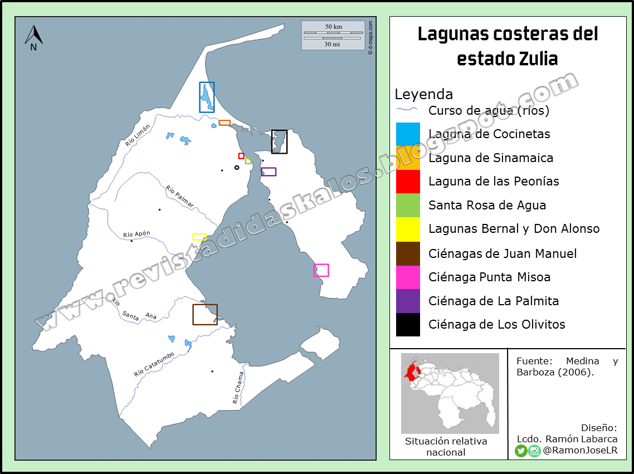Click the Leyenda heading text

[425, 94]
